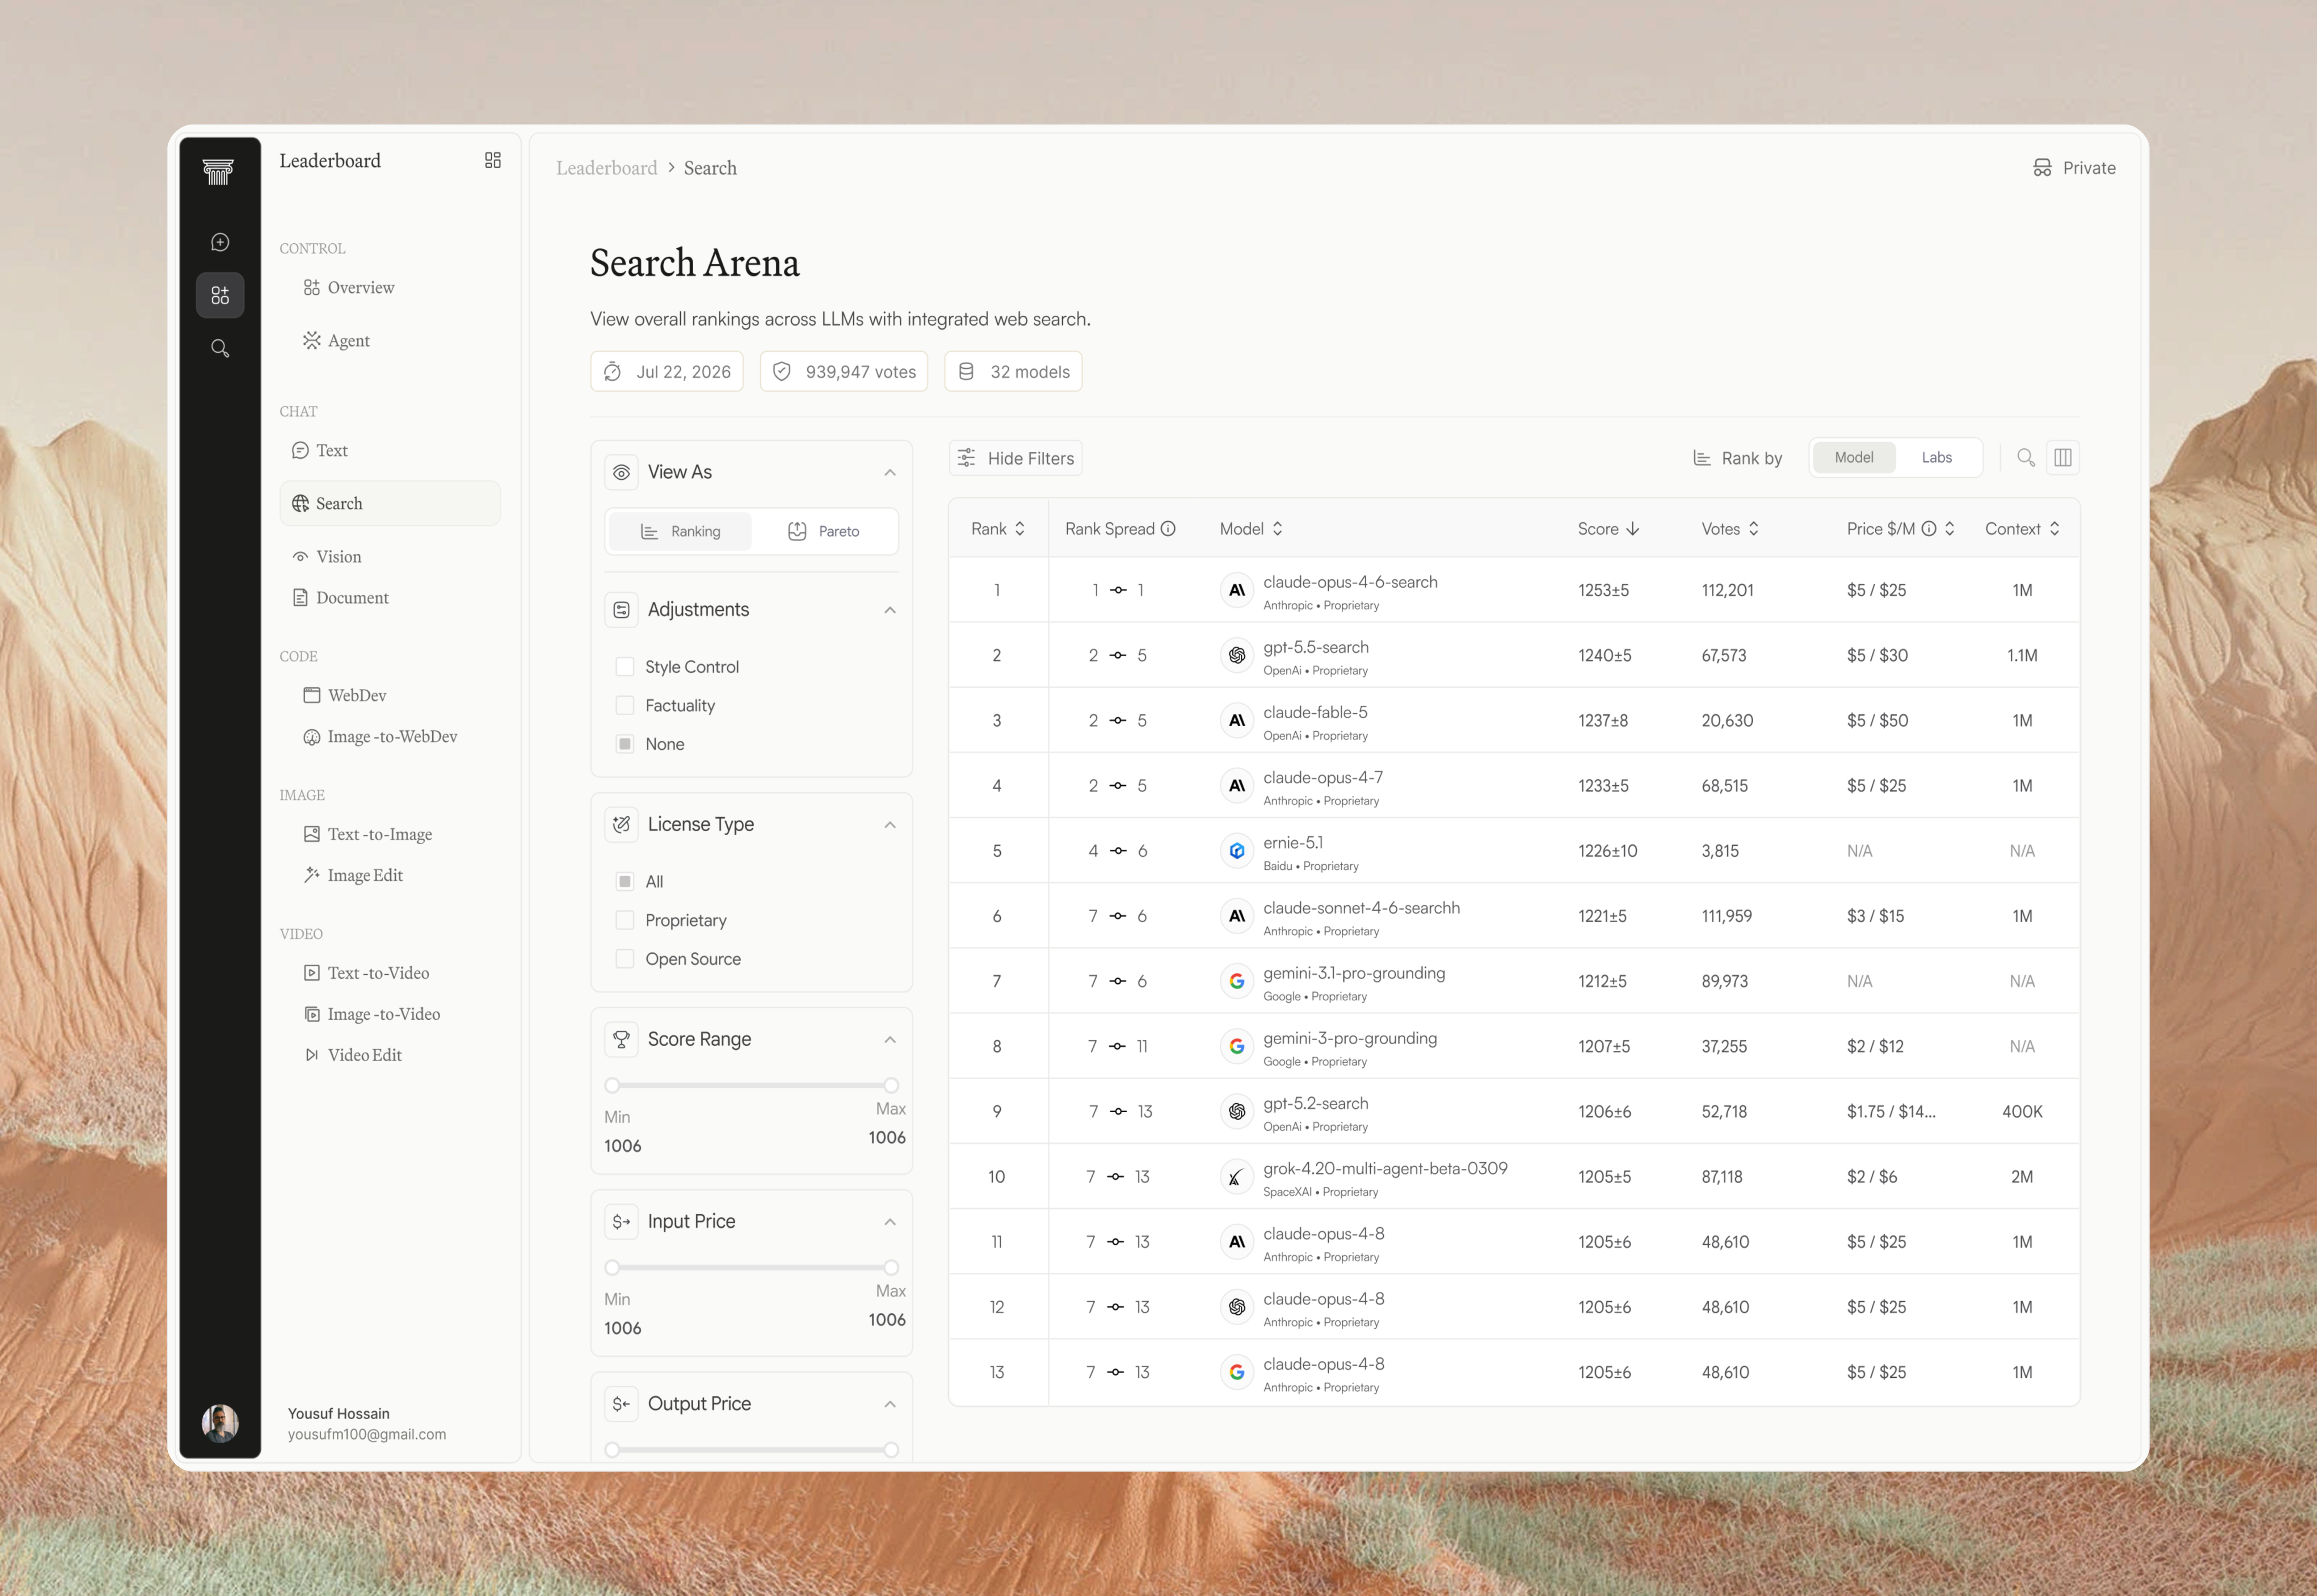
Task: Click the 32 models badge
Action: click(x=1013, y=372)
